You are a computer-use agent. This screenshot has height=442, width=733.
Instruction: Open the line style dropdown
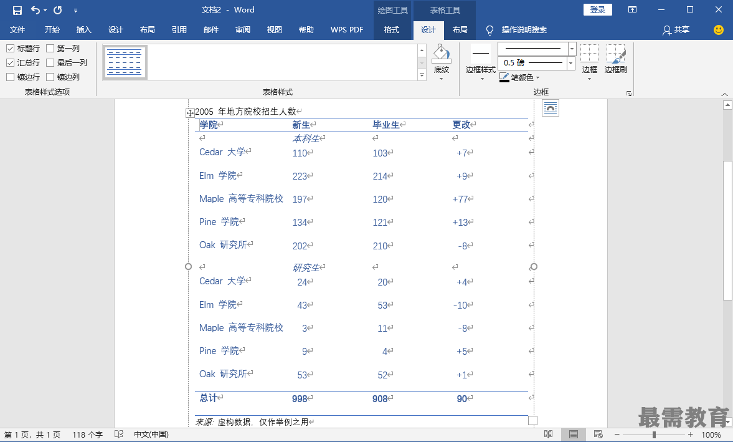[572, 49]
